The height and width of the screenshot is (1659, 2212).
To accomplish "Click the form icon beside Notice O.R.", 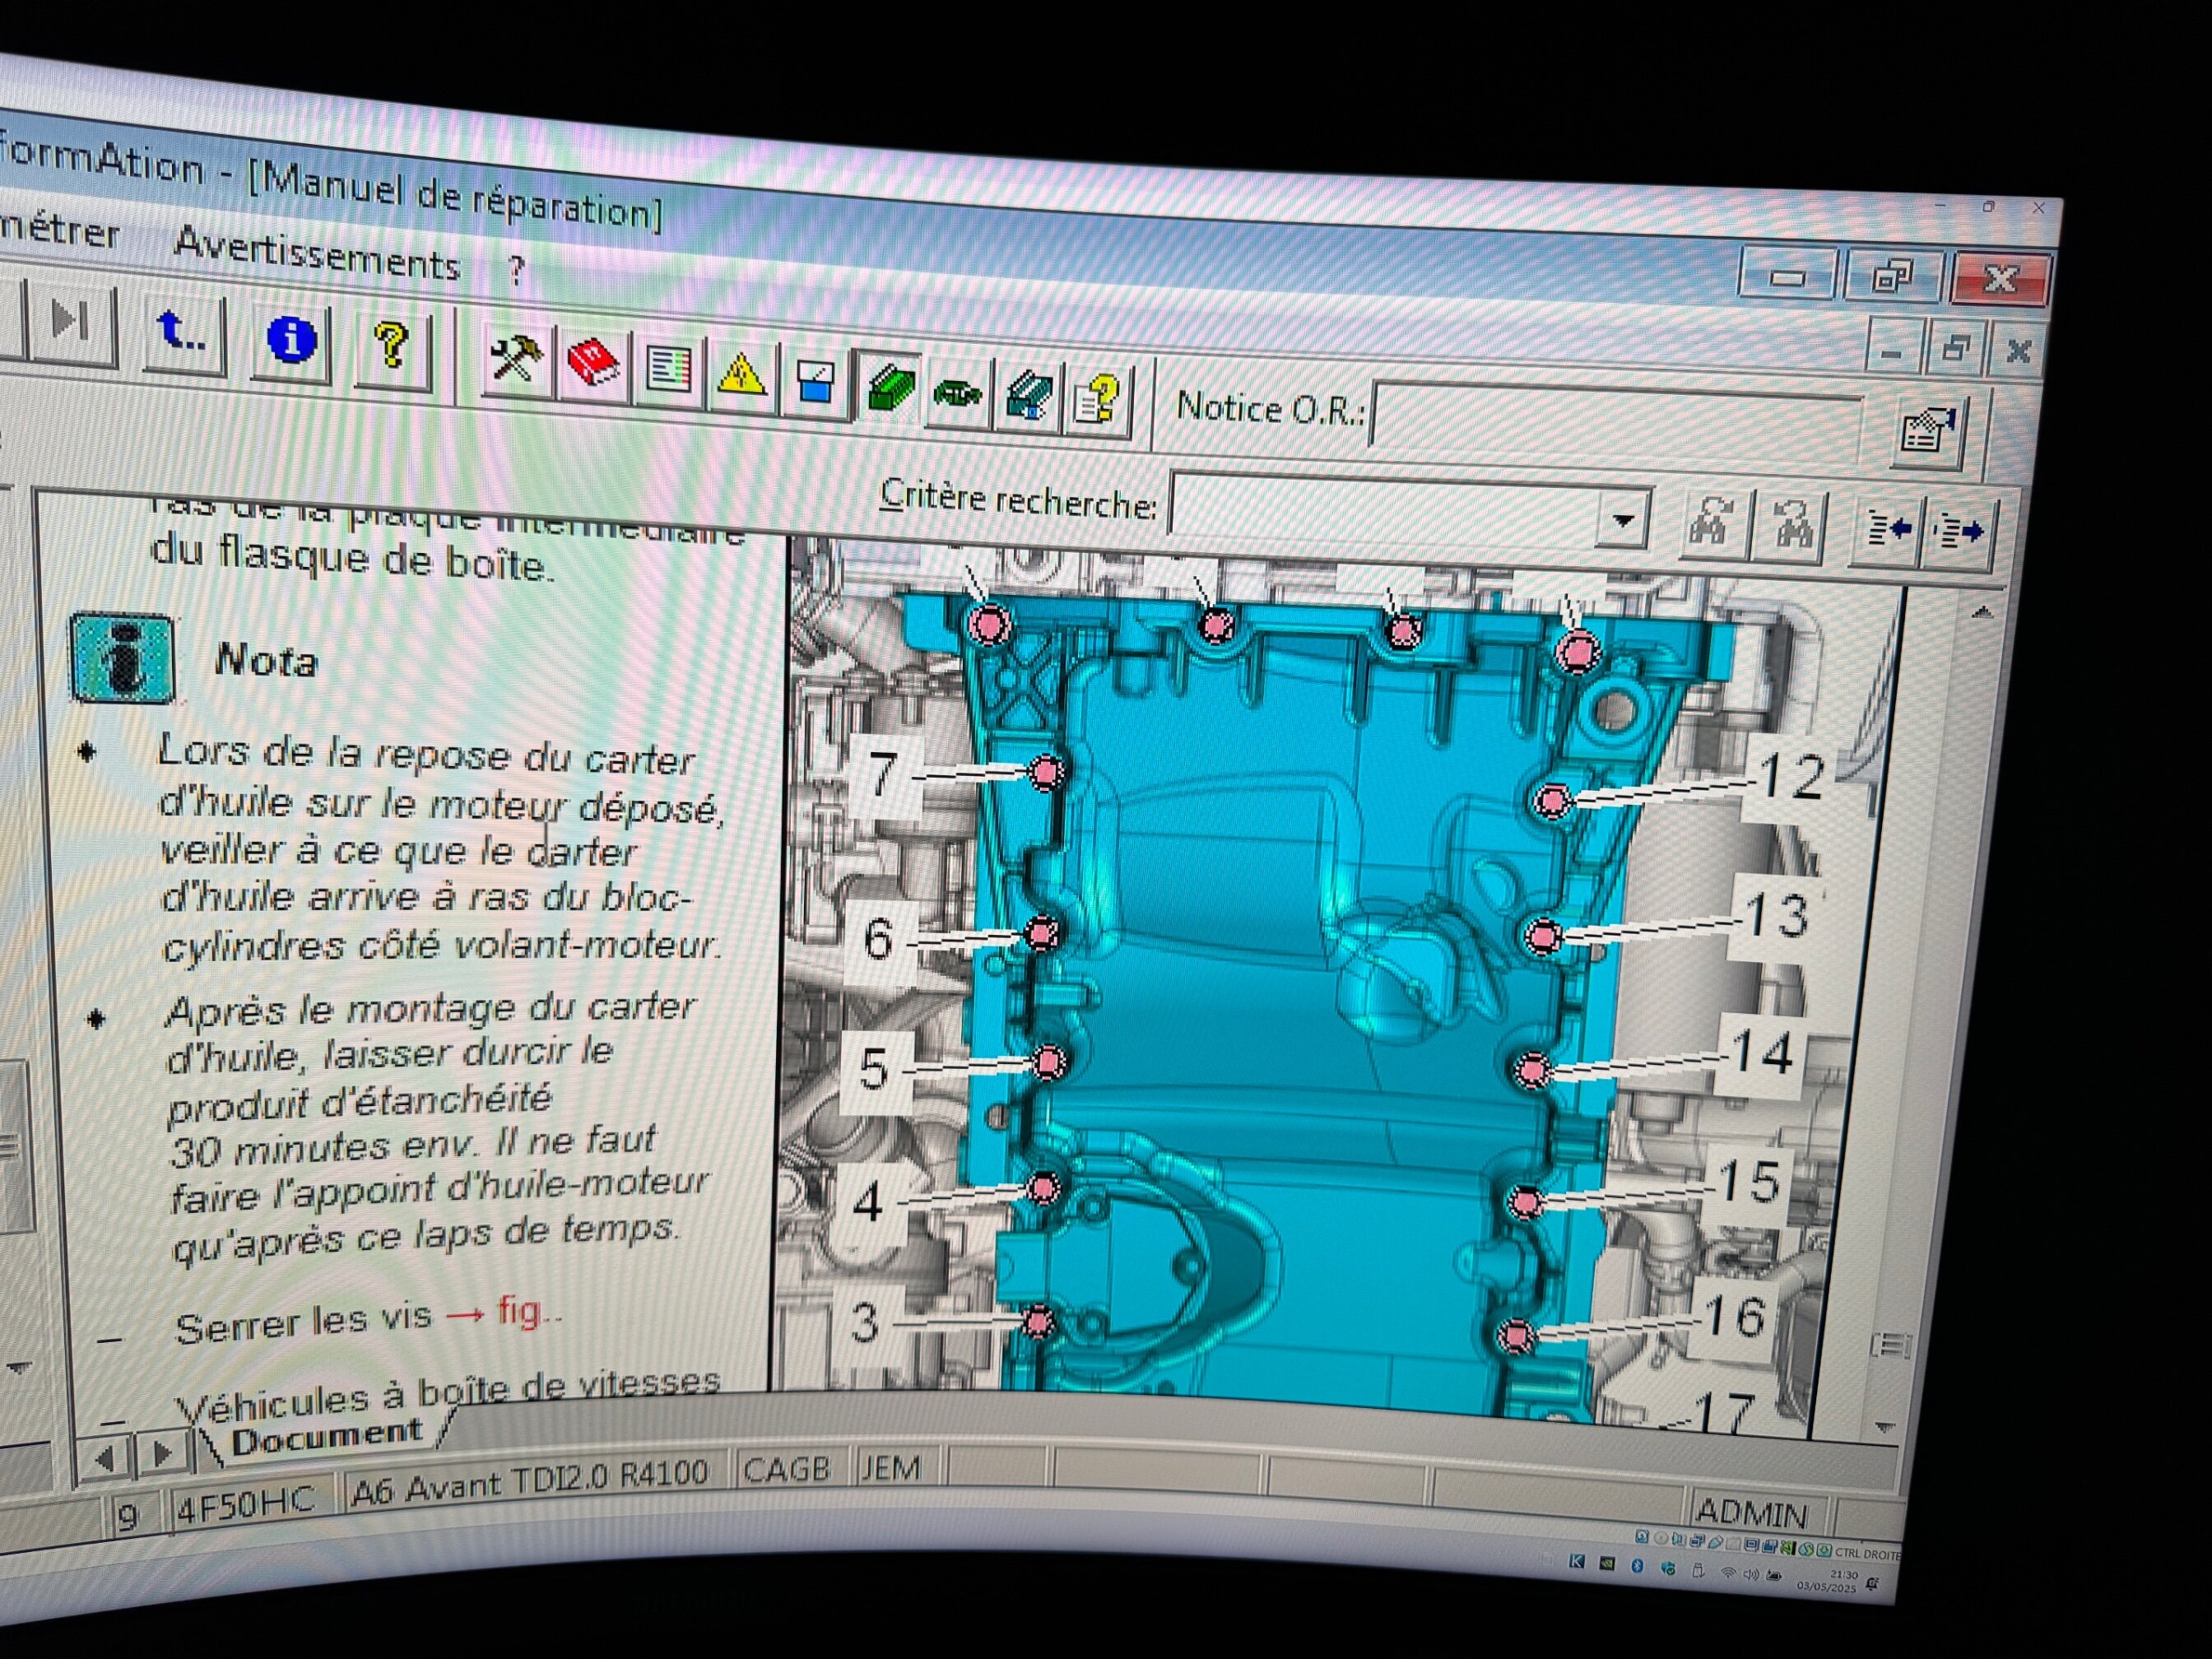I will (x=1926, y=432).
